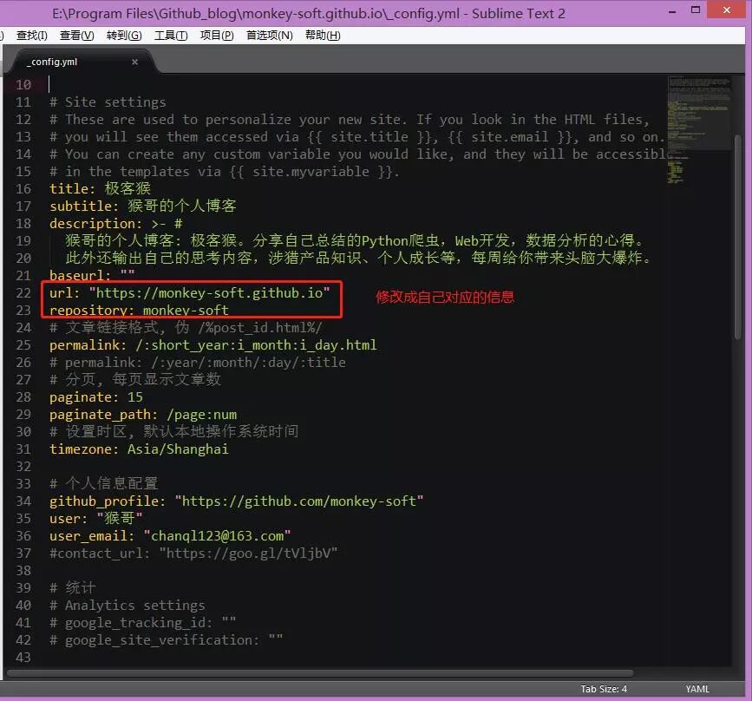Click the github_profile URL value
The width and height of the screenshot is (752, 701).
point(298,501)
